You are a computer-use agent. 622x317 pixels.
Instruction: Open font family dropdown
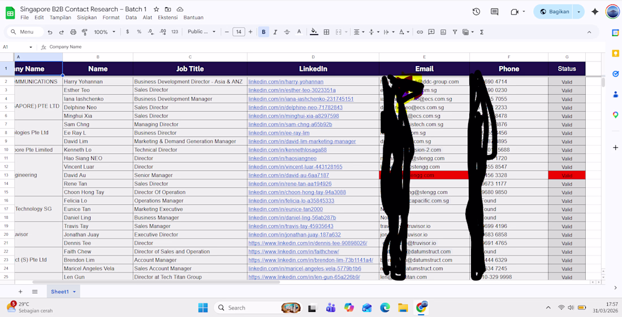point(201,32)
